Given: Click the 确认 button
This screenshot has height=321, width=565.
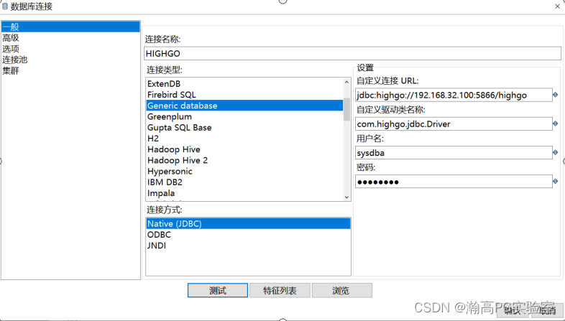Looking at the screenshot, I should pos(513,310).
